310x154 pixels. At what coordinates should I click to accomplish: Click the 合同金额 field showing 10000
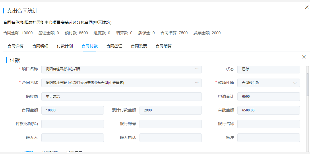(73, 110)
